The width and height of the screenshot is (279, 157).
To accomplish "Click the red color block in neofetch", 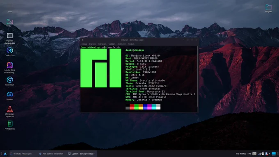I will tap(132, 105).
